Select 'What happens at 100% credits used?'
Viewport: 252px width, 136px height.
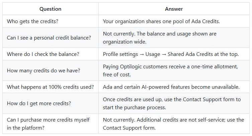(x=50, y=87)
